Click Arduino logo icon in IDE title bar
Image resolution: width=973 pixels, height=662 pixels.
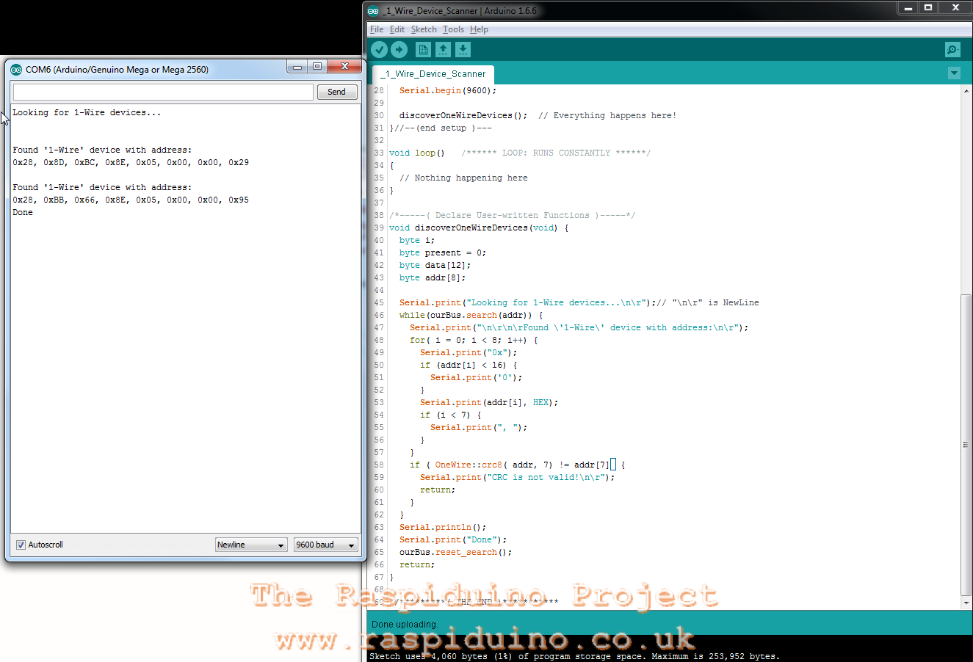pos(373,11)
